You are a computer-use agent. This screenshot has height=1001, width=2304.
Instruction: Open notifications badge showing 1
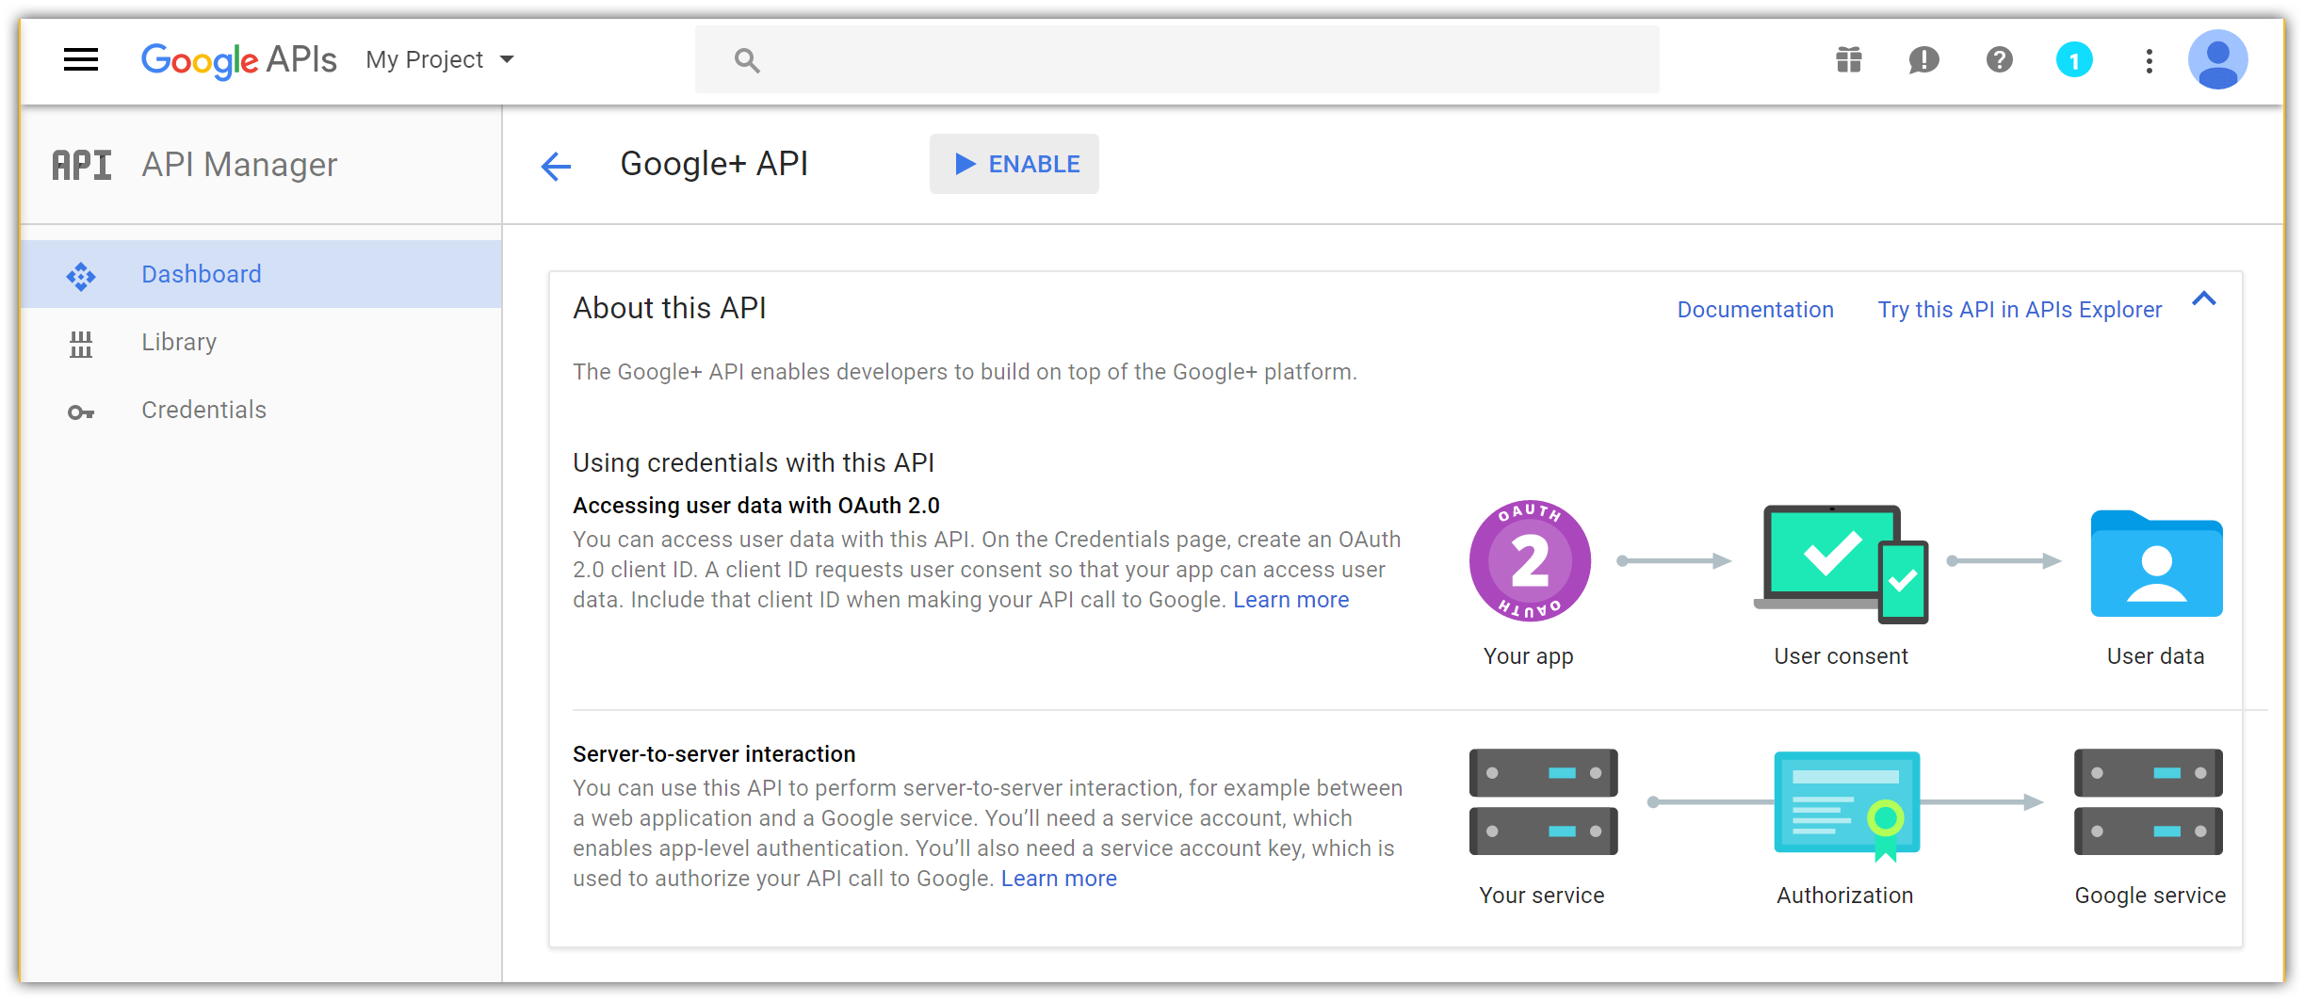tap(2073, 60)
